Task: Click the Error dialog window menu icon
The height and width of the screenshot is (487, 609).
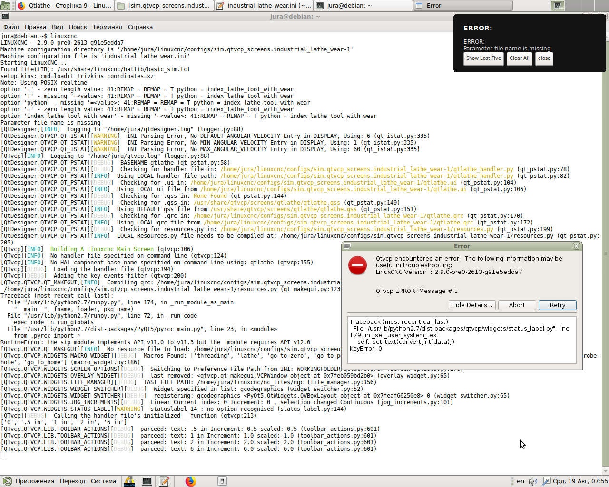Action: (x=347, y=246)
